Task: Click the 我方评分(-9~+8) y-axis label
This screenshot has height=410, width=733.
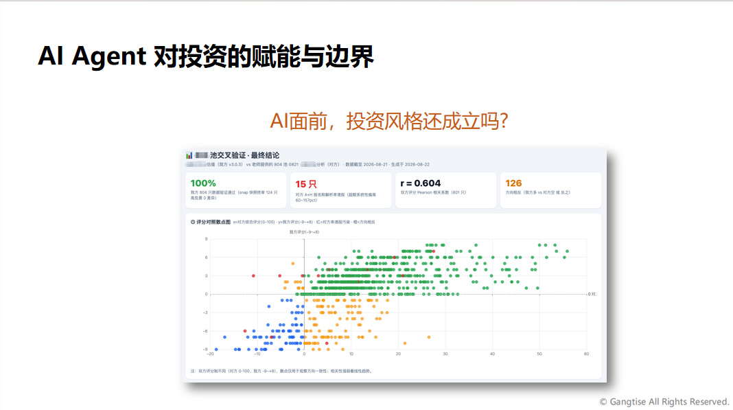Action: (304, 231)
